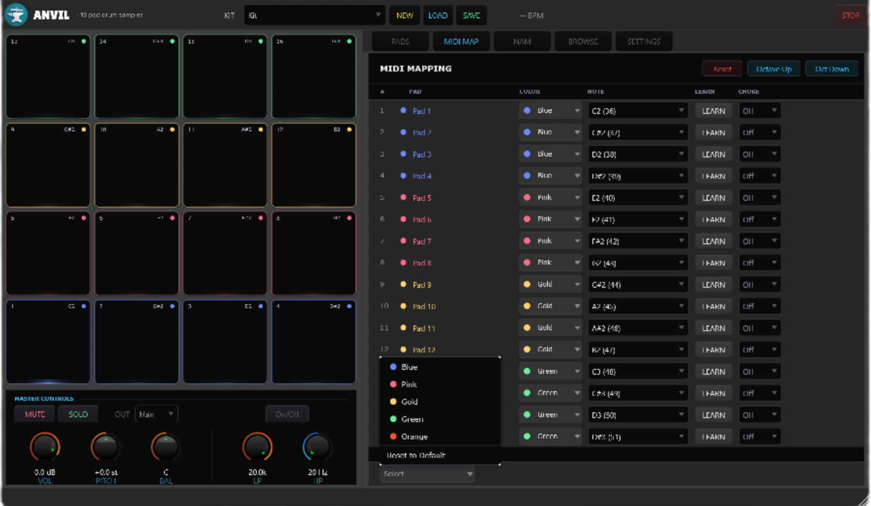This screenshot has height=506, width=871.
Task: Open the A2 (45) note dropdown
Action: click(638, 306)
